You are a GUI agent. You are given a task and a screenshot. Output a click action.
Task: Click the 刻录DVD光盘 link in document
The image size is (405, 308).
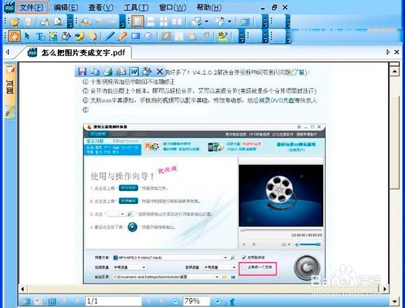[276, 100]
